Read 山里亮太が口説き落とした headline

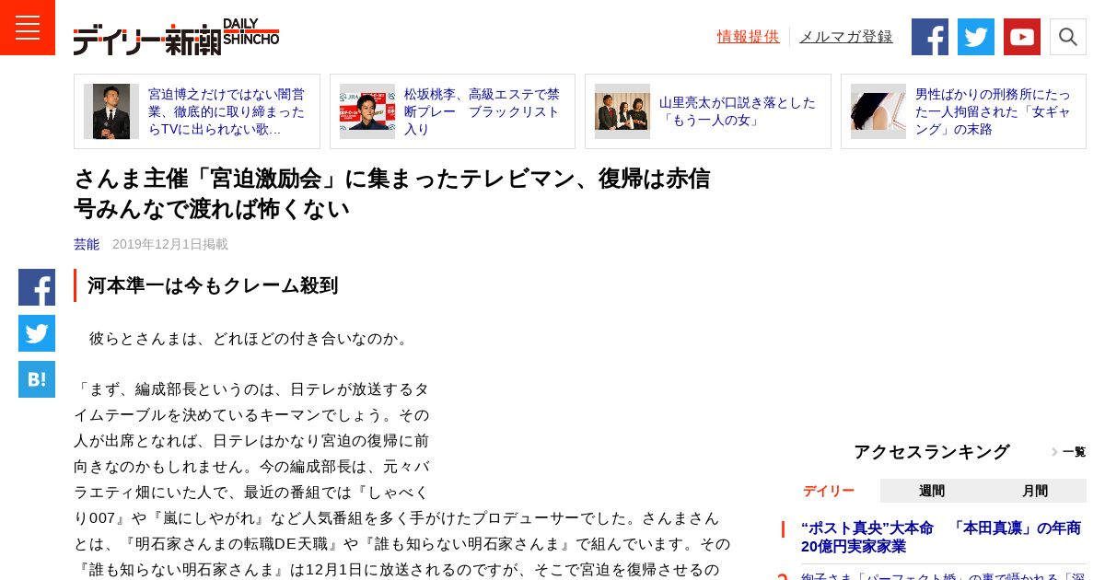click(739, 111)
